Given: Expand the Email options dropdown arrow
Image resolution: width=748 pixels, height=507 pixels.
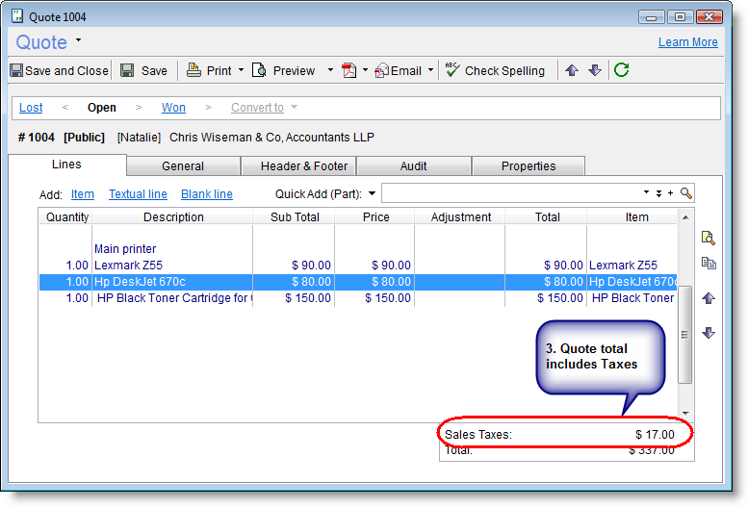Looking at the screenshot, I should coord(432,70).
